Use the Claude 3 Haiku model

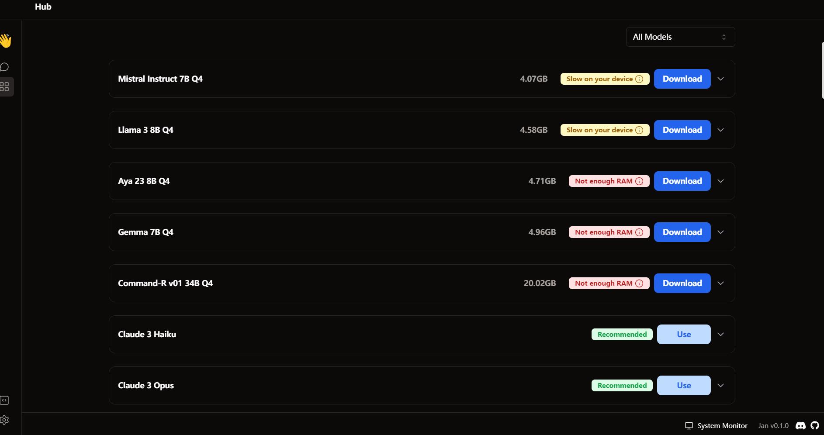pyautogui.click(x=684, y=335)
